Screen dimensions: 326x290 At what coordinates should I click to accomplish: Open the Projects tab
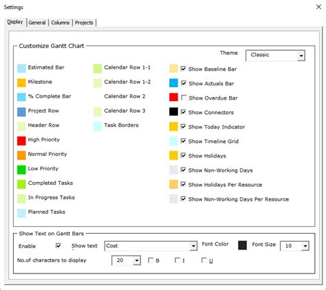pos(84,23)
